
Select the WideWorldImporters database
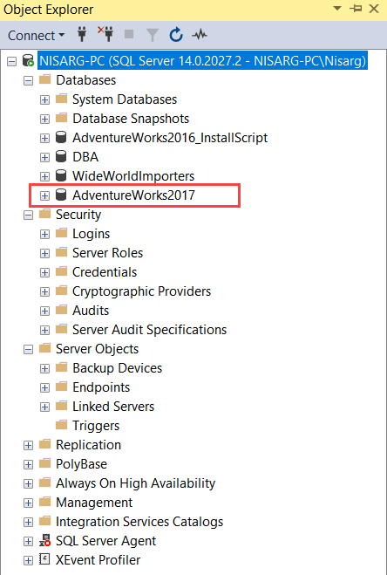133,176
